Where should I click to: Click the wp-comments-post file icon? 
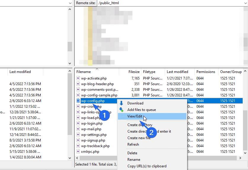78,90
